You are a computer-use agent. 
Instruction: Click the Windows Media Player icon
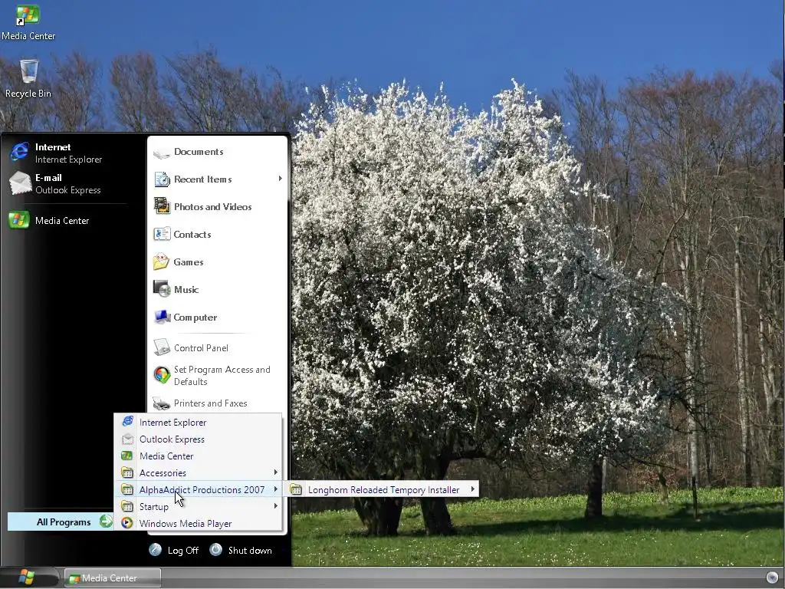tap(127, 523)
